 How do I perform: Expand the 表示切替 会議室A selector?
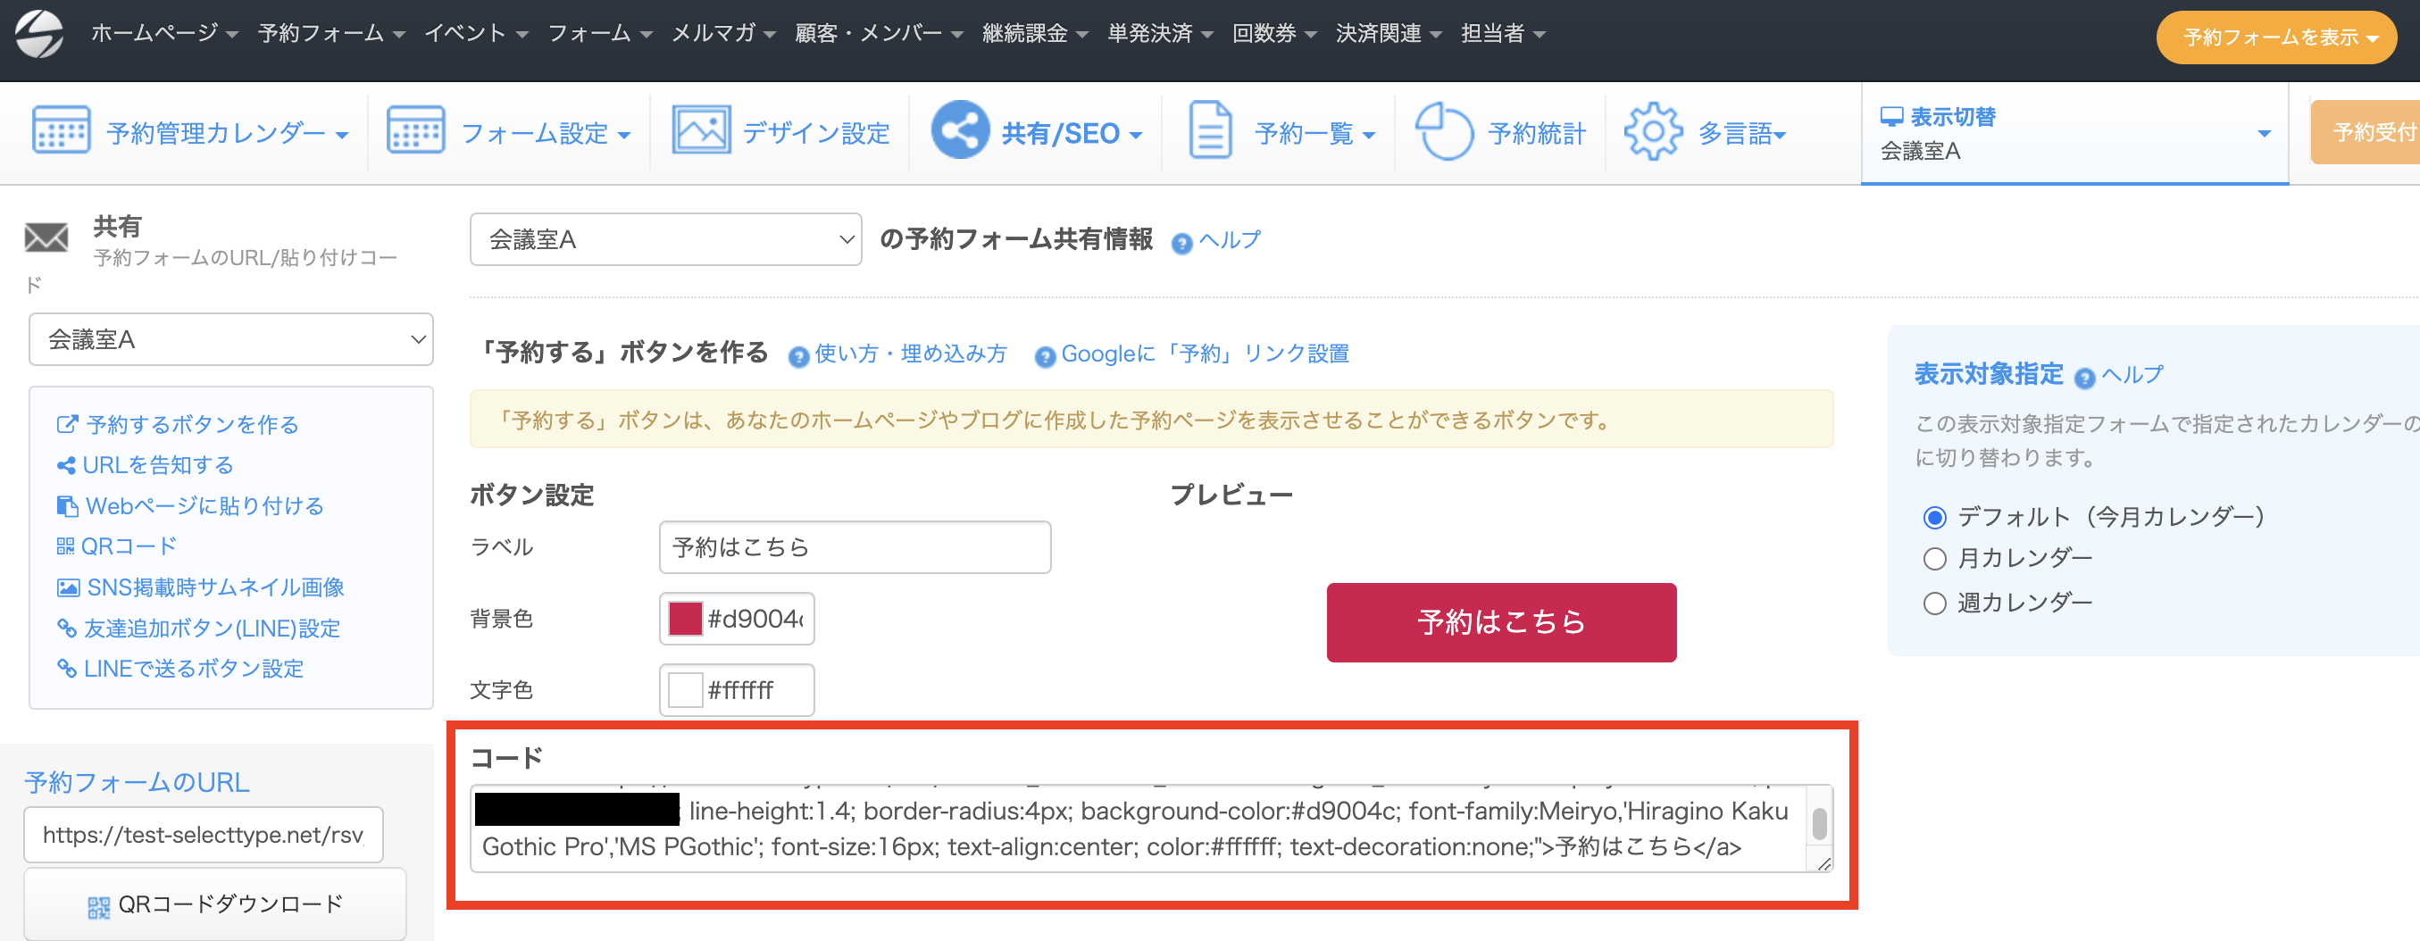pos(2074,133)
